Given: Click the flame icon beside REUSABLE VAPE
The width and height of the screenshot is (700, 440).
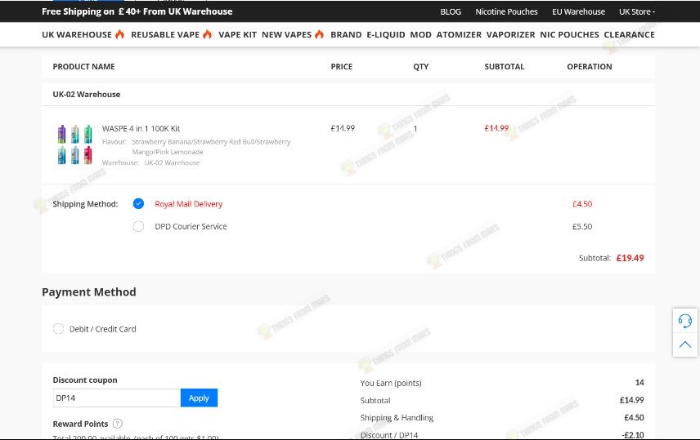Looking at the screenshot, I should pyautogui.click(x=207, y=34).
